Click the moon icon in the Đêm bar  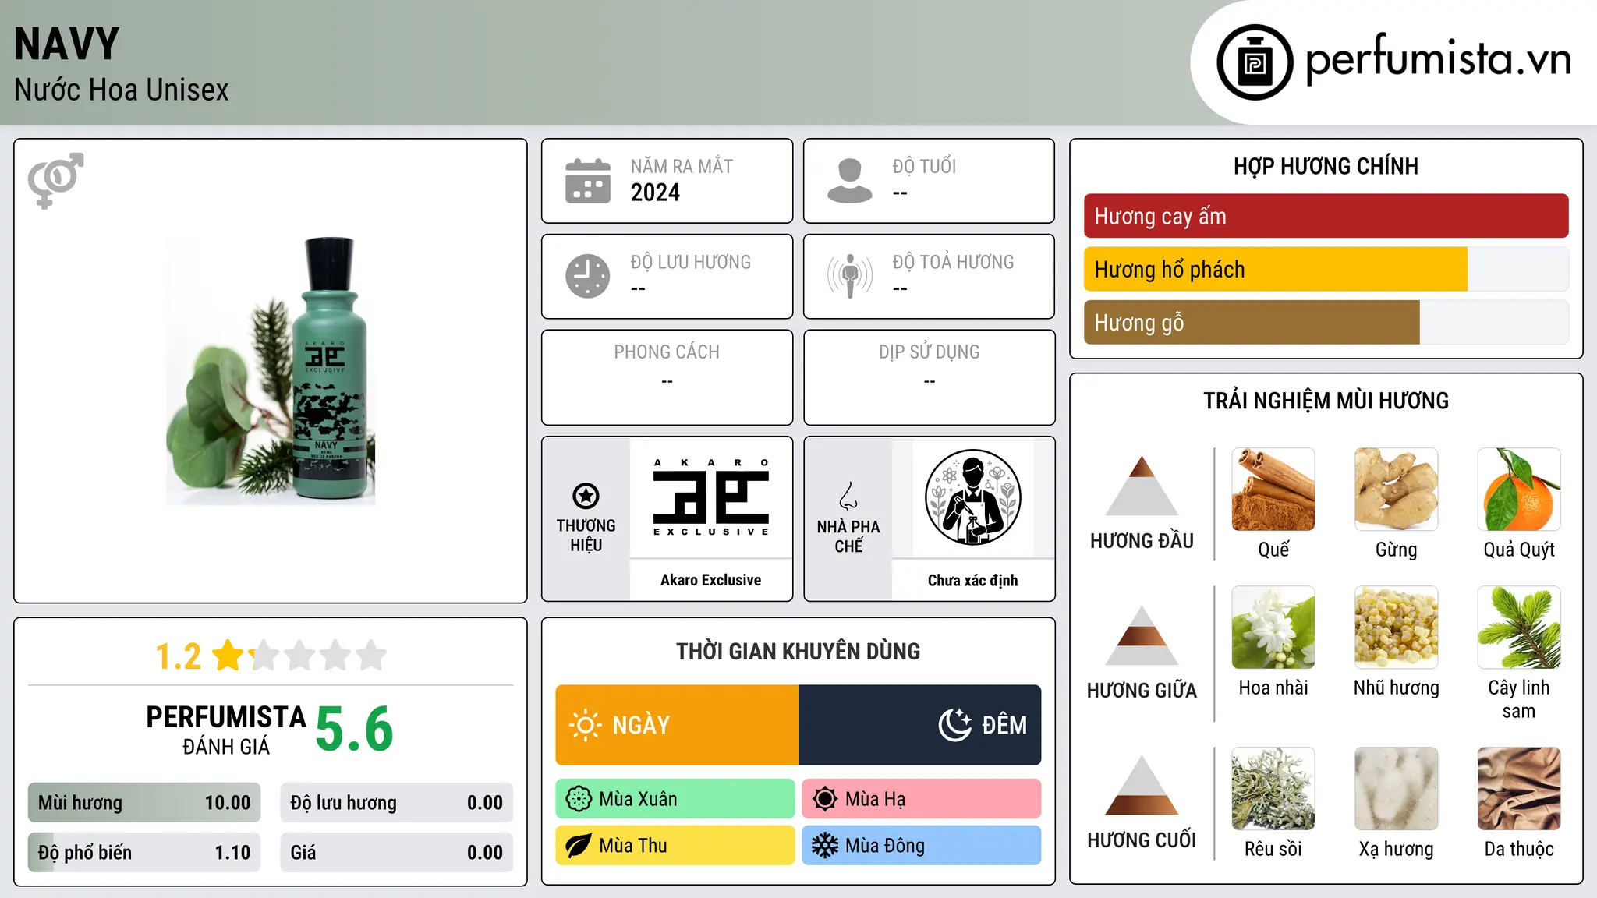point(954,725)
